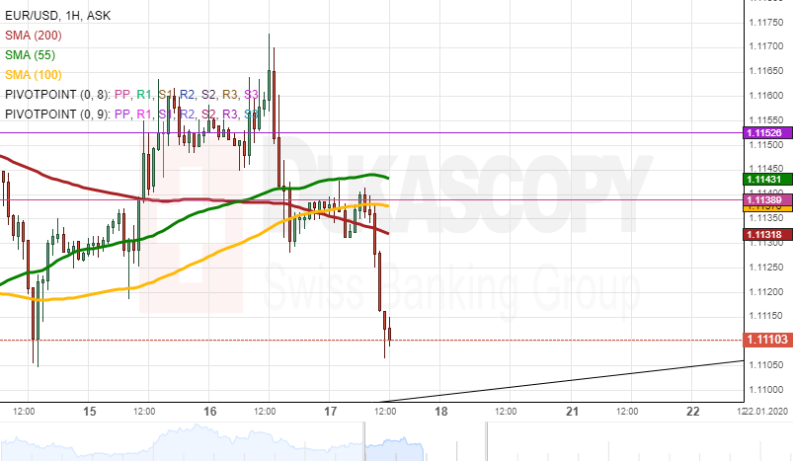This screenshot has height=461, width=793.
Task: Click the date label 15 on time axis
Action: click(x=89, y=411)
